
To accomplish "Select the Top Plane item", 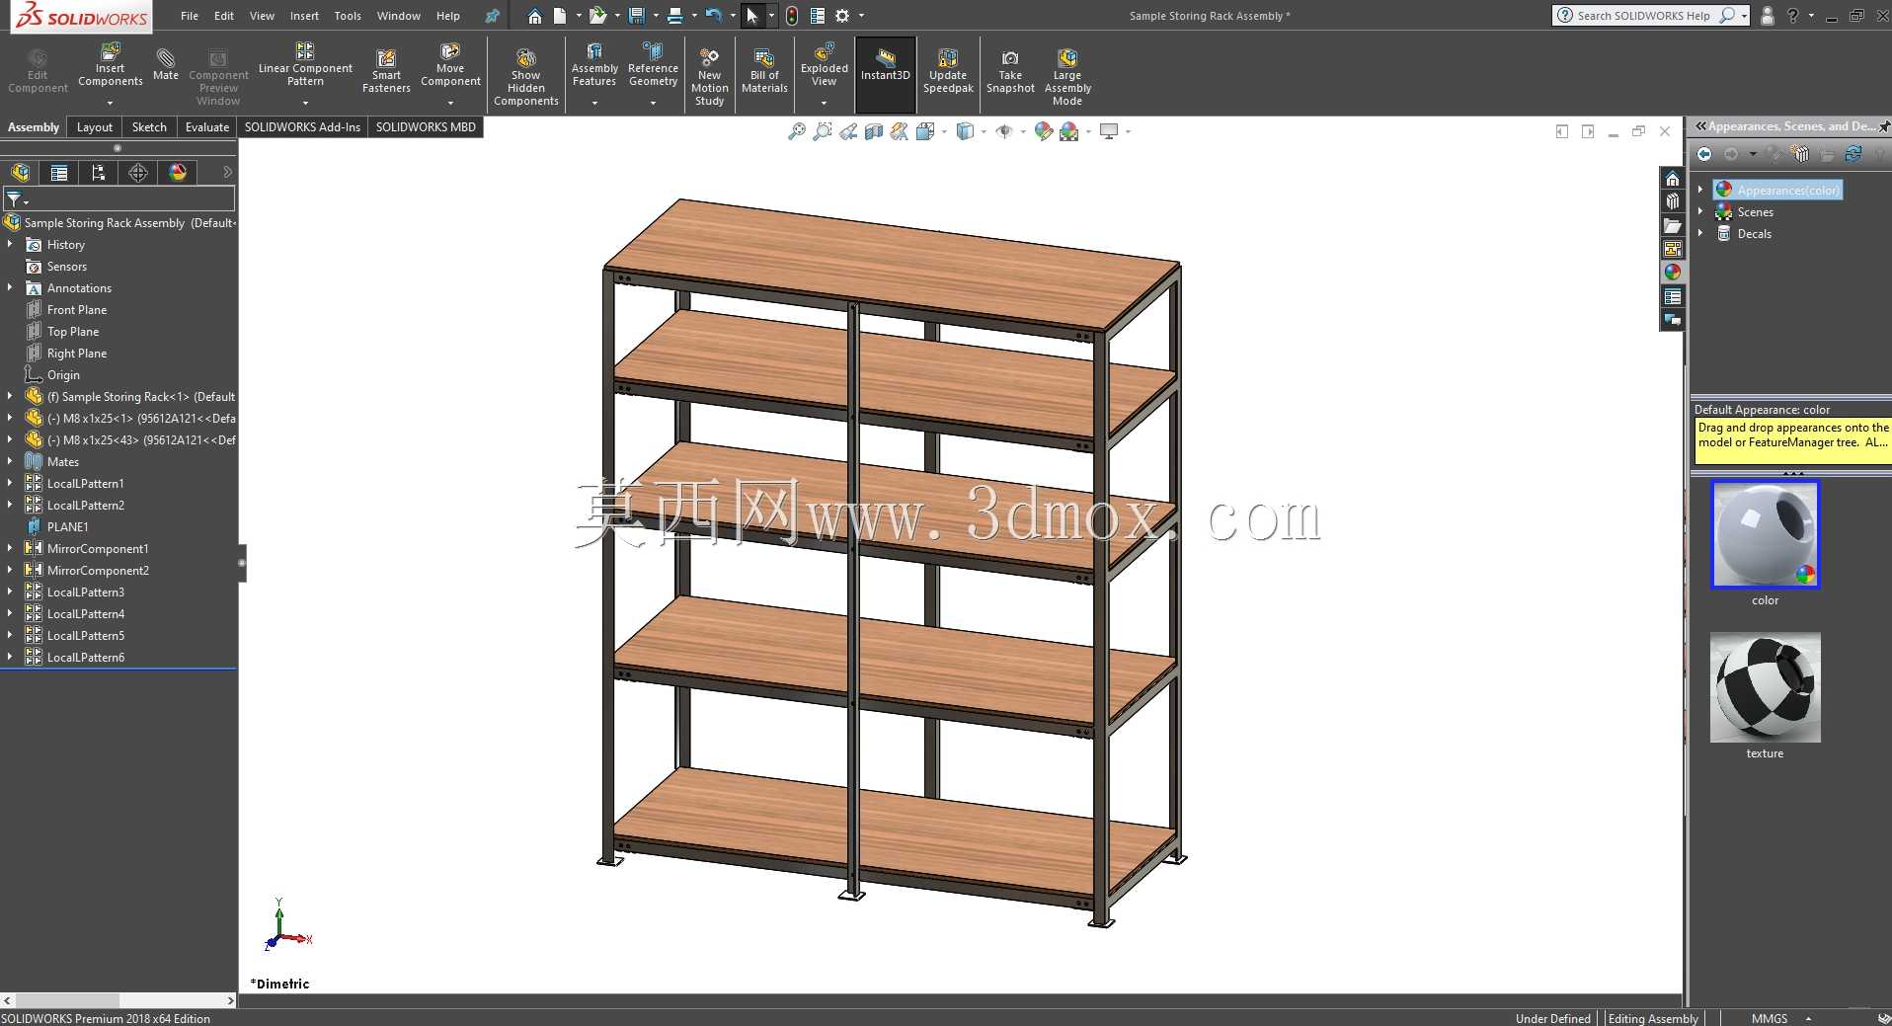I will coord(73,332).
